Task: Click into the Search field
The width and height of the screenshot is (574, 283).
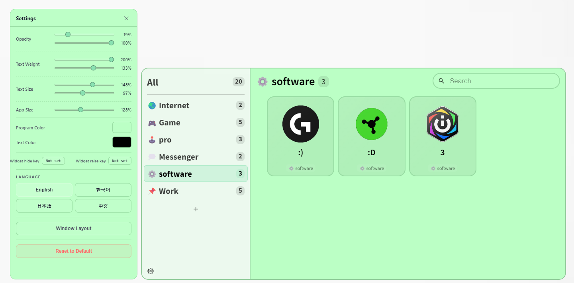Action: 496,81
